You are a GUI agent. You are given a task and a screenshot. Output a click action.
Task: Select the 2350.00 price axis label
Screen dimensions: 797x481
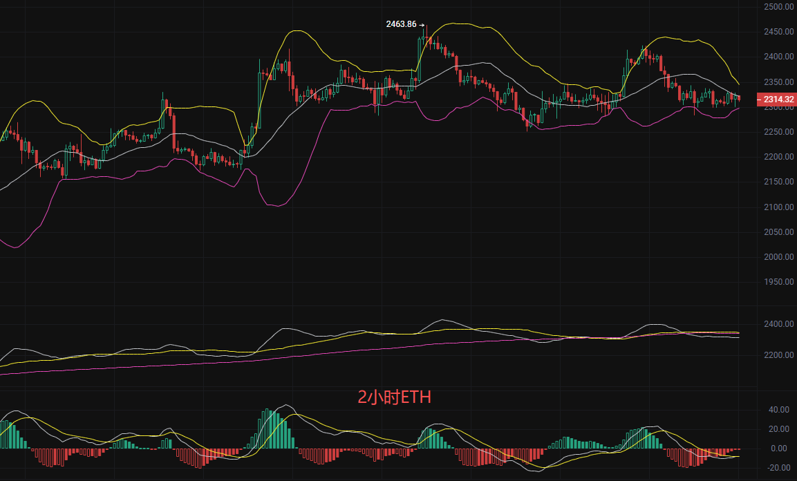pos(776,82)
